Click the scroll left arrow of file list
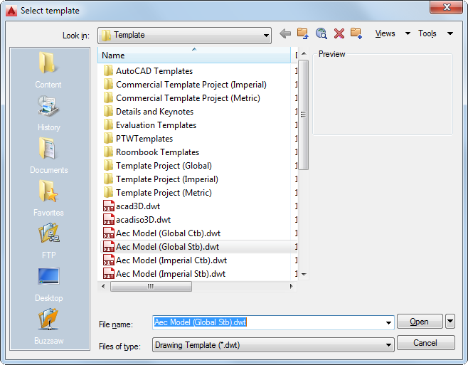468x365 pixels. (103, 287)
